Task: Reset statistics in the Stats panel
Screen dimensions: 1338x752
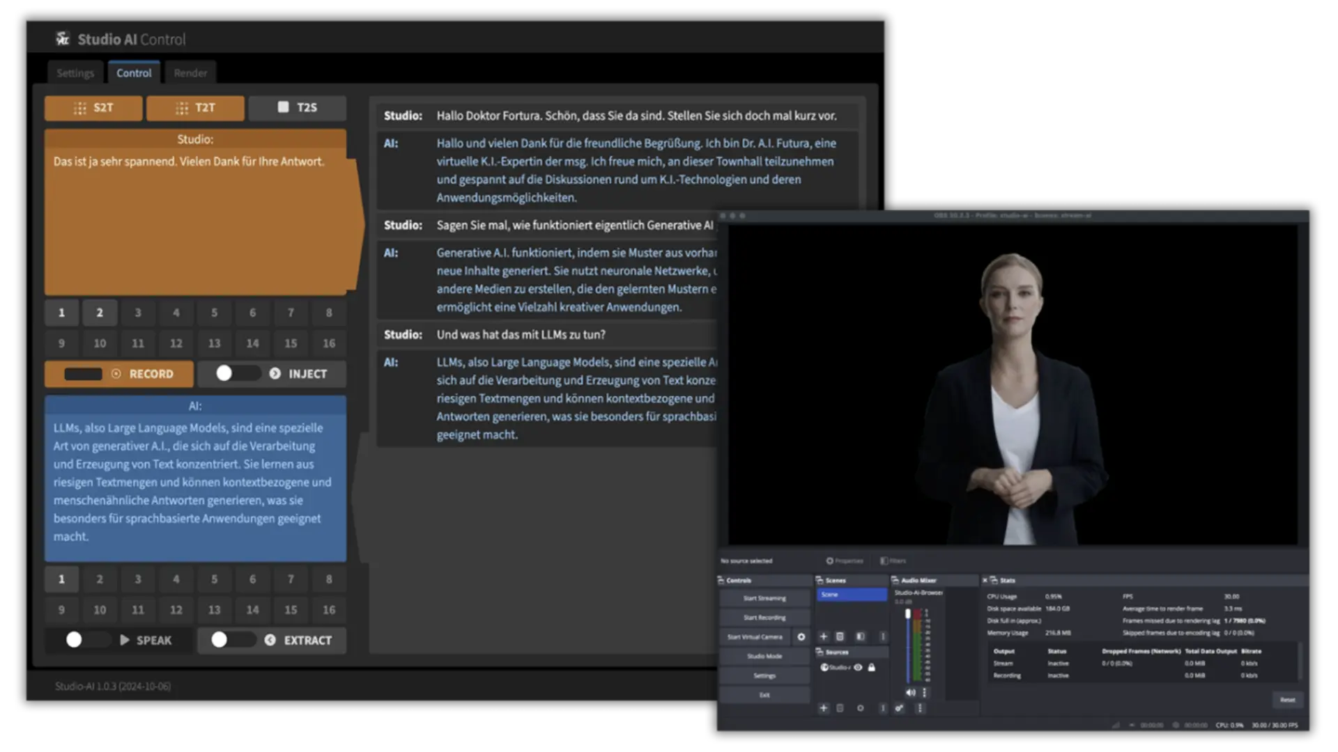Action: [1288, 700]
